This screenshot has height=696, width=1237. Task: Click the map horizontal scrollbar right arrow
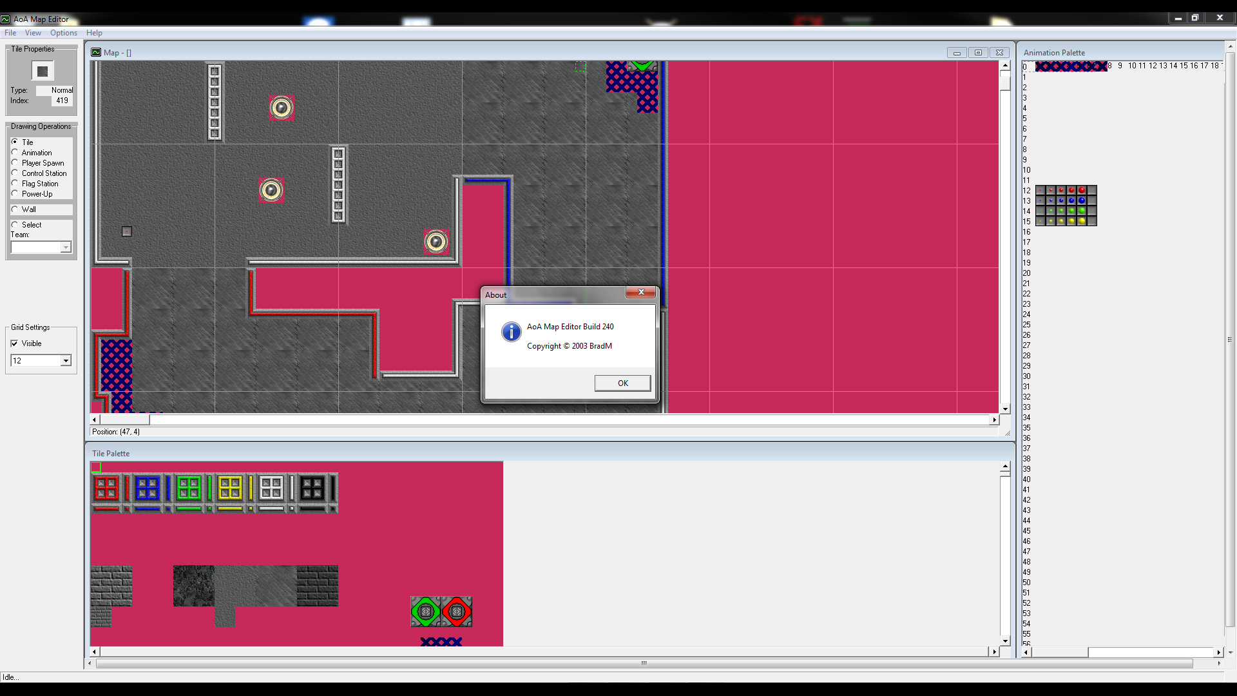coord(994,420)
